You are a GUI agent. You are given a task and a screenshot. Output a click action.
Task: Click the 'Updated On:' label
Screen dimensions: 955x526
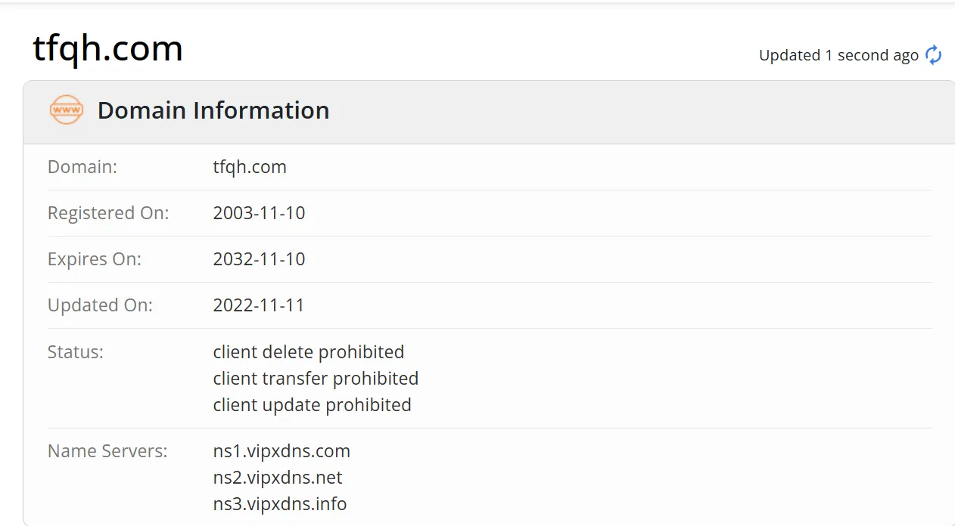(x=100, y=306)
